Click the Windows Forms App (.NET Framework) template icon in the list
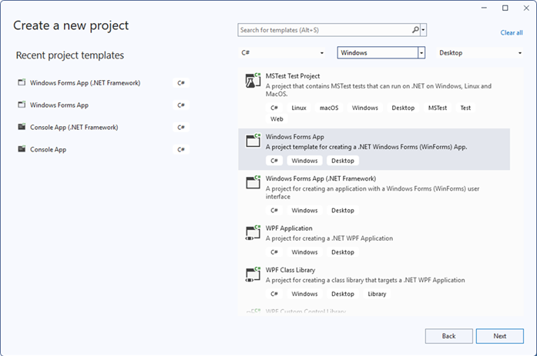 253,182
